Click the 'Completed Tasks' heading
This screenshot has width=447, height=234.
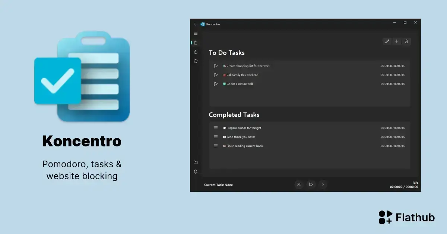[234, 115]
